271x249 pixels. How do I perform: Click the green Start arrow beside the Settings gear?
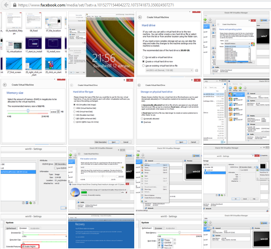(240, 88)
